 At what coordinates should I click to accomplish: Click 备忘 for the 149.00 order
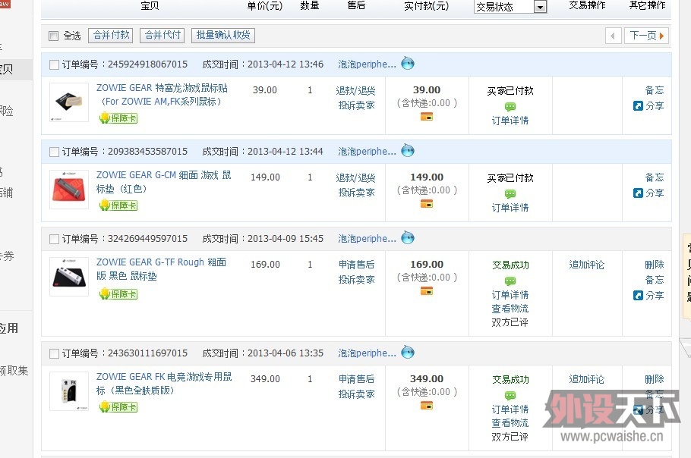[x=655, y=177]
